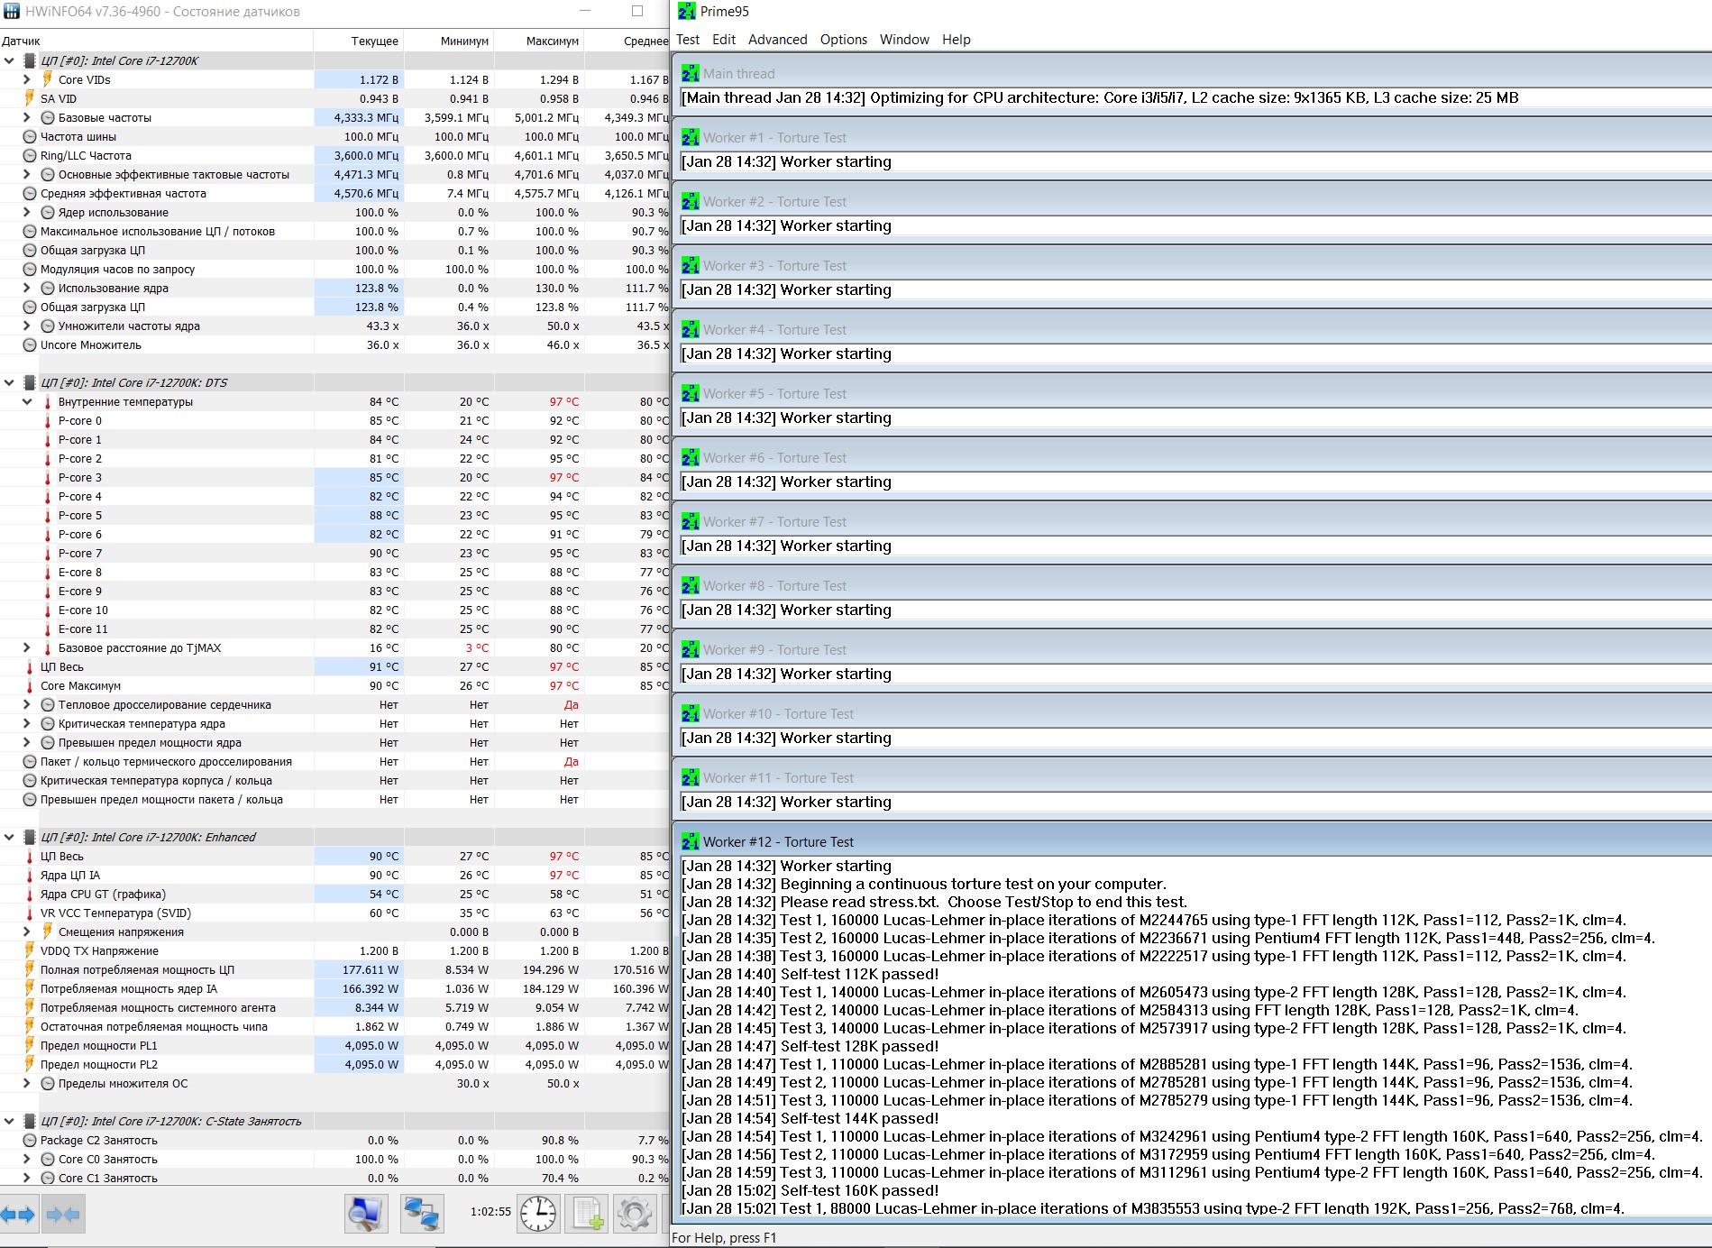Expand Базовое расстояние до TjMAX row

coord(27,648)
